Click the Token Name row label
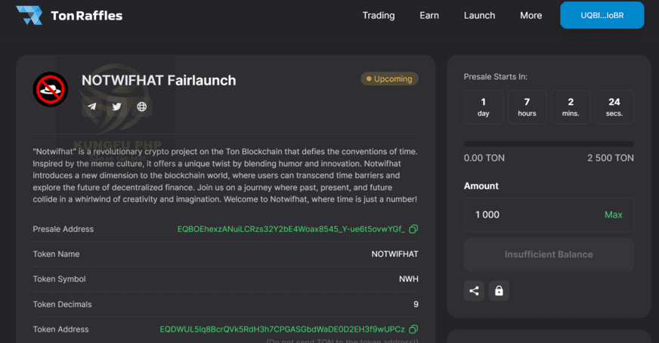 point(57,254)
